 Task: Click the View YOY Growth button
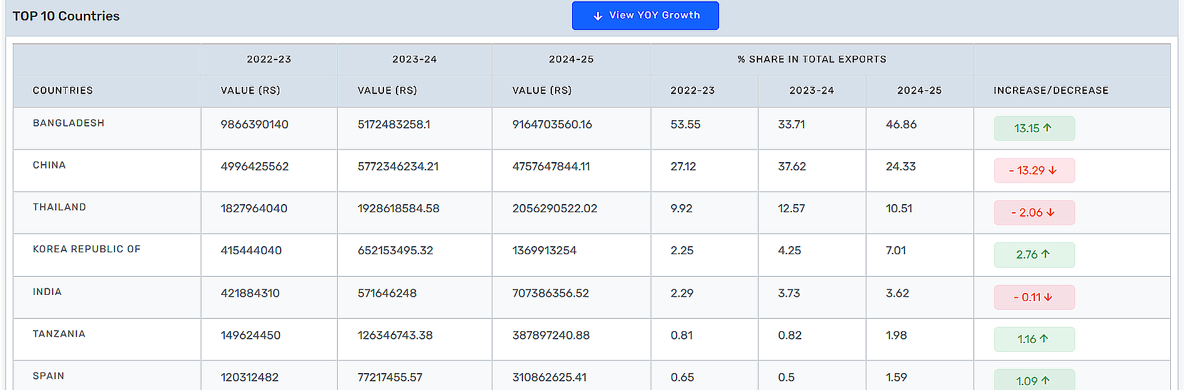[645, 16]
